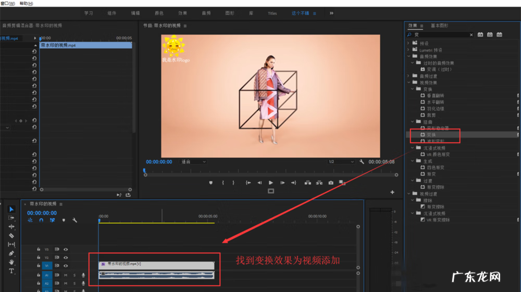Open the playback resolution 1/2 dropdown

pos(341,162)
